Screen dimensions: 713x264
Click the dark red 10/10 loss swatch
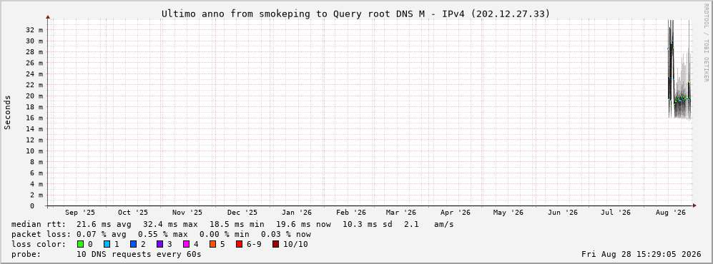click(275, 244)
